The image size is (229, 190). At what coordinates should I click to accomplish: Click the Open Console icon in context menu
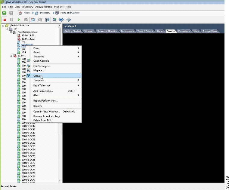[29, 60]
